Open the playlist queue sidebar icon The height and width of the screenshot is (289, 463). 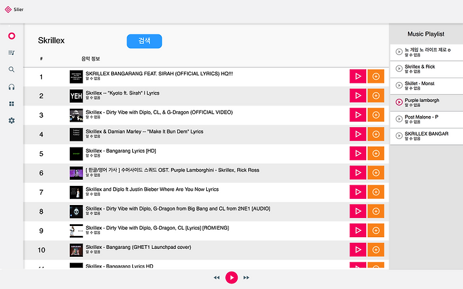click(12, 52)
